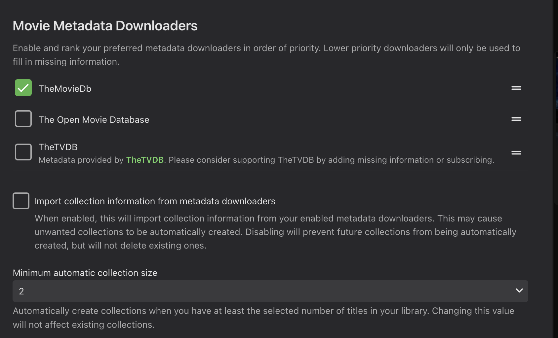Click the TheTVDB row reorder handle
Viewport: 558px width, 338px height.
516,153
